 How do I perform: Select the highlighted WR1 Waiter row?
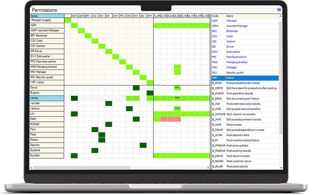click(x=244, y=78)
